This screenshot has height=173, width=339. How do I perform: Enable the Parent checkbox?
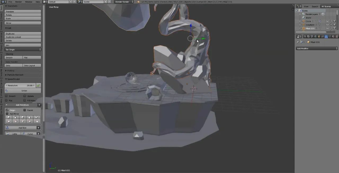point(25,110)
